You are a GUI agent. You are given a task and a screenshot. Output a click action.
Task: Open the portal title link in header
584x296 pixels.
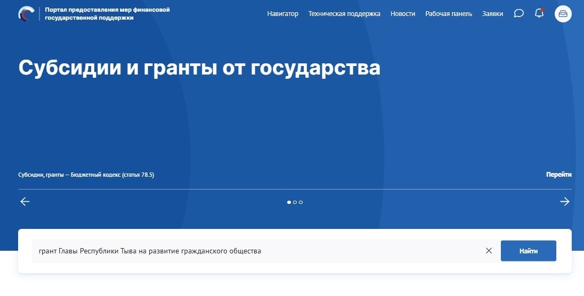(107, 14)
